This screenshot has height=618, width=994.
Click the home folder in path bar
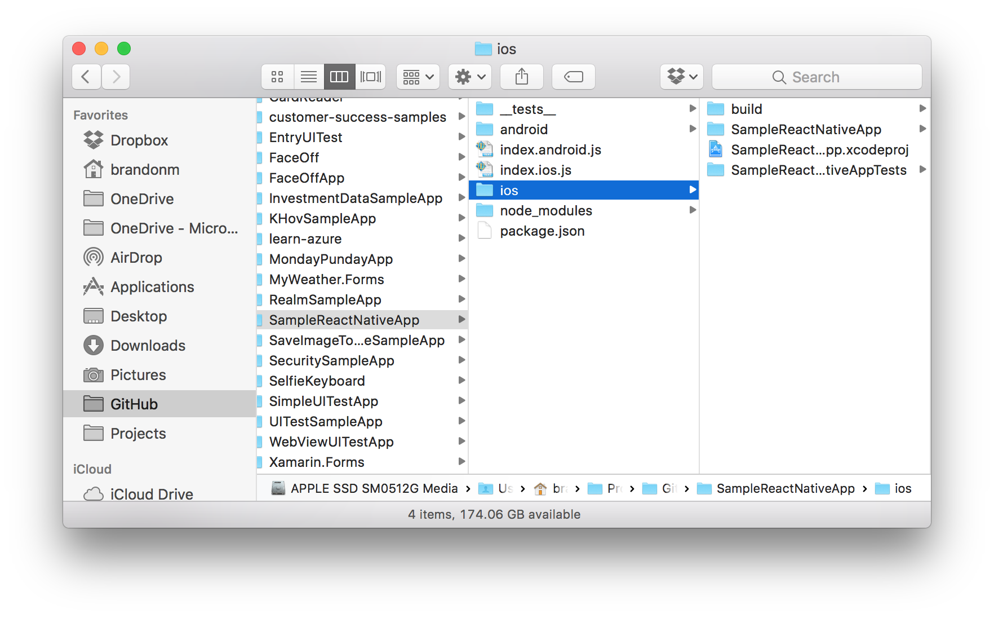(551, 488)
